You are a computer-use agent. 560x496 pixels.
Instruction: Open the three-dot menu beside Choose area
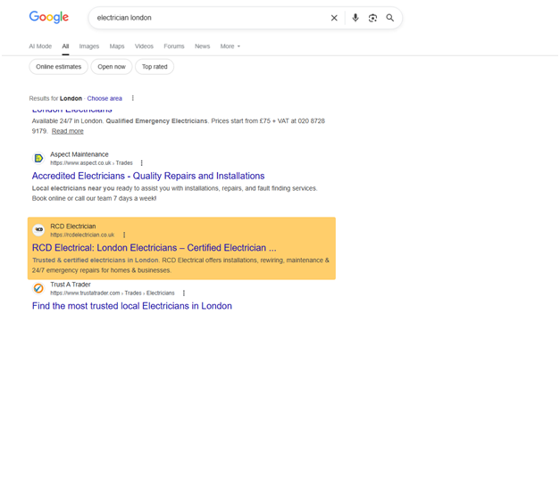click(x=133, y=98)
